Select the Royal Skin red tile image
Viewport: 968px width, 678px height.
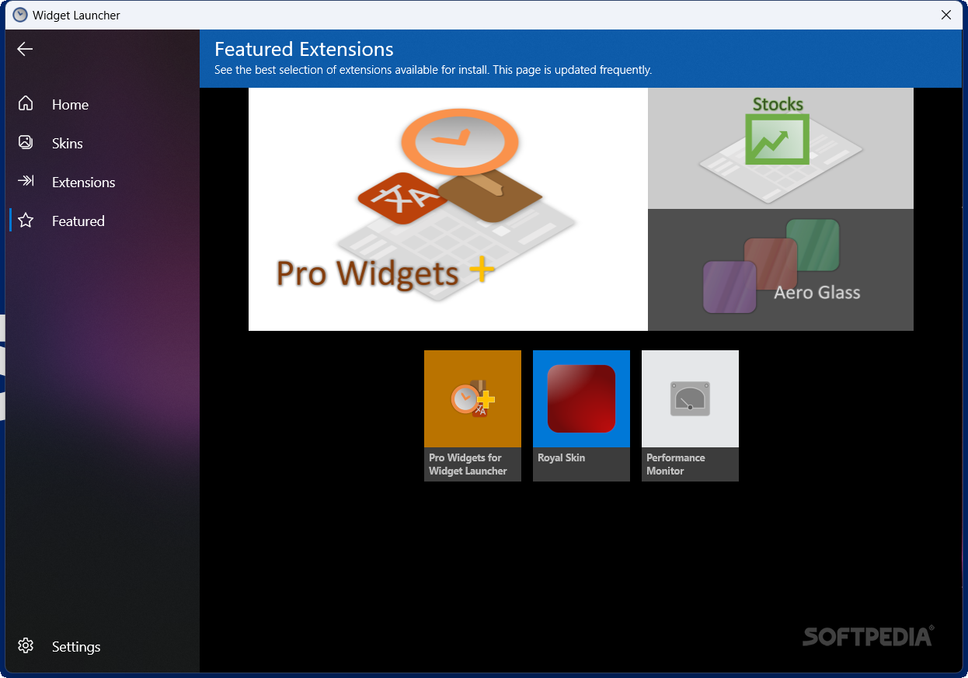581,398
